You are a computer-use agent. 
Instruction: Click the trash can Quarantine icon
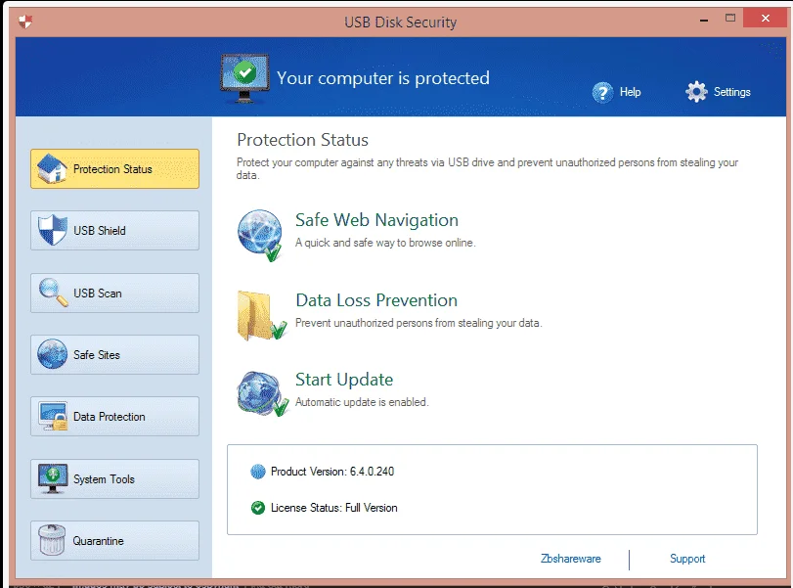click(x=52, y=540)
